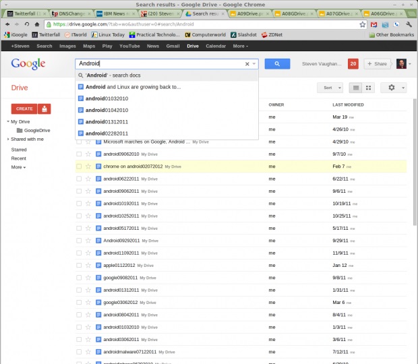Open the settings gear dropdown arrow
418x364 pixels.
403,88
